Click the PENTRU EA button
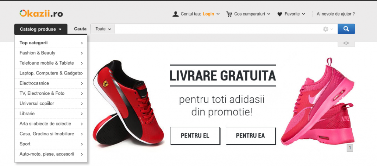 click(x=250, y=136)
